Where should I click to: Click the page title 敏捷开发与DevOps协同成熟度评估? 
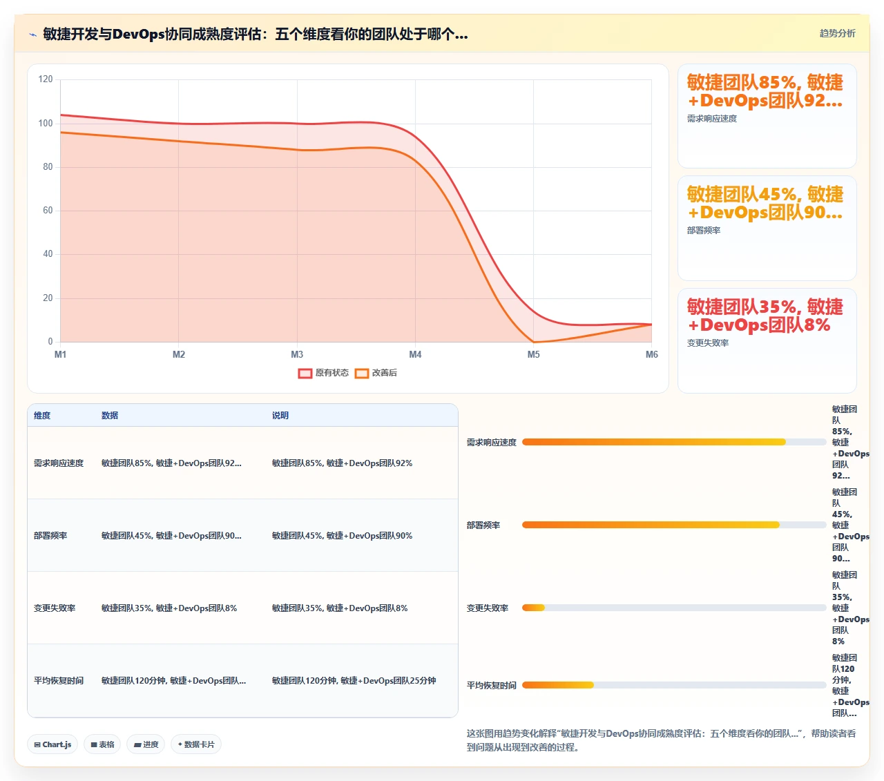[256, 34]
